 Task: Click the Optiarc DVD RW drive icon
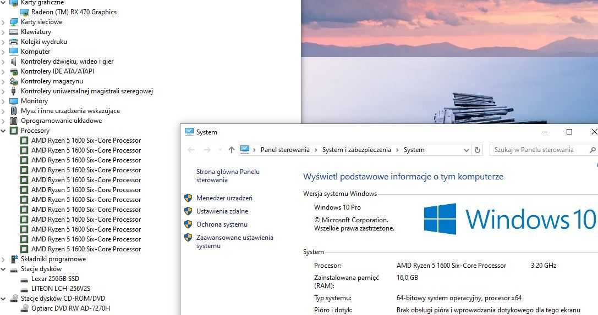tap(24, 308)
